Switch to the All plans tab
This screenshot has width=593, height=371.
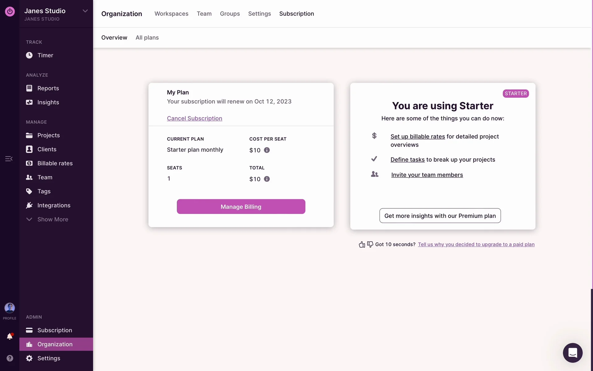147,38
